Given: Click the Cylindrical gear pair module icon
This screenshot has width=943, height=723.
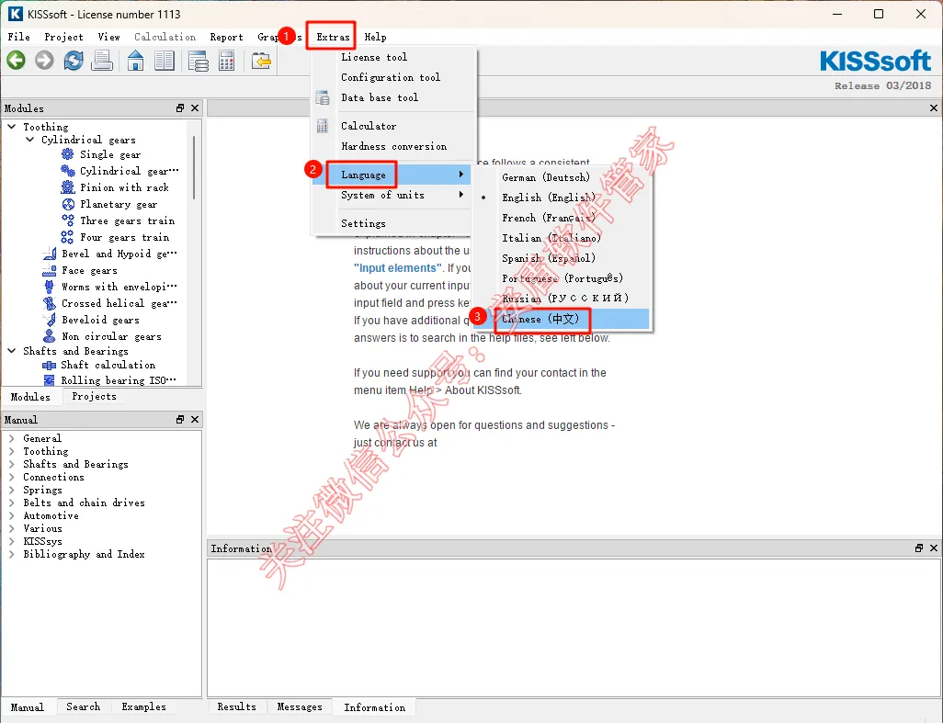Looking at the screenshot, I should click(68, 171).
